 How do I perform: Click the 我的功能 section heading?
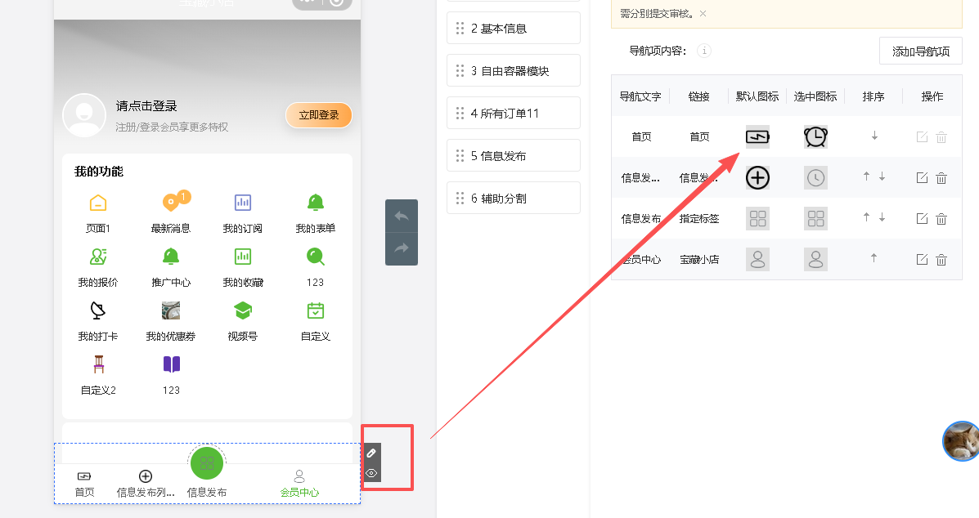[99, 171]
